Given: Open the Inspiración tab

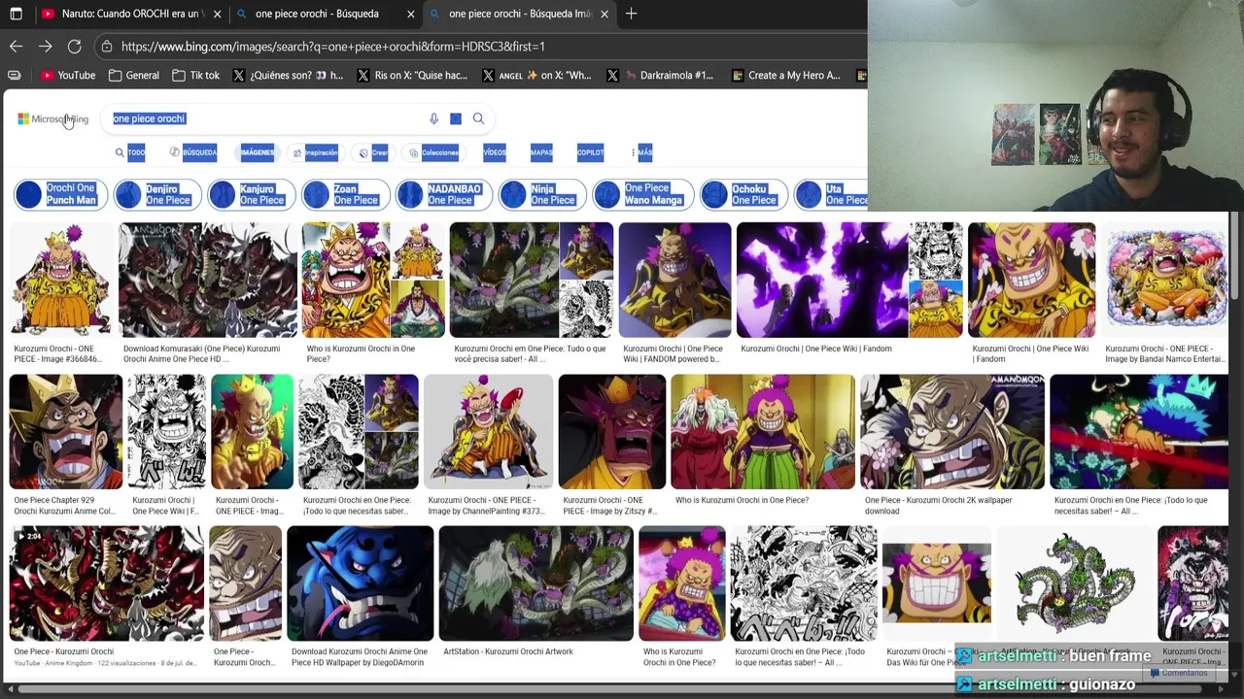Looking at the screenshot, I should point(315,152).
